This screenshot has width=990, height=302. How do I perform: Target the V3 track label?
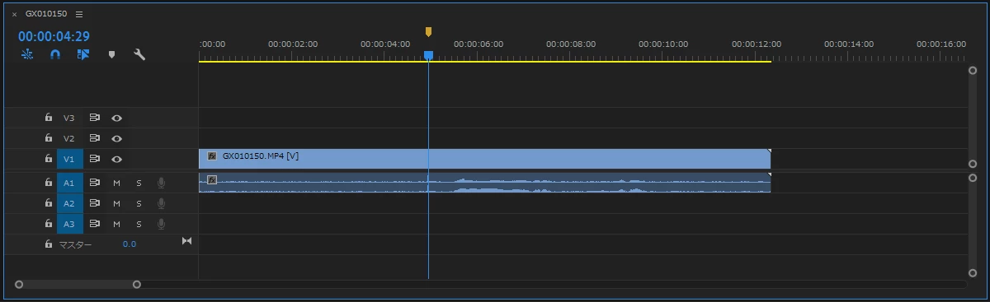point(69,118)
